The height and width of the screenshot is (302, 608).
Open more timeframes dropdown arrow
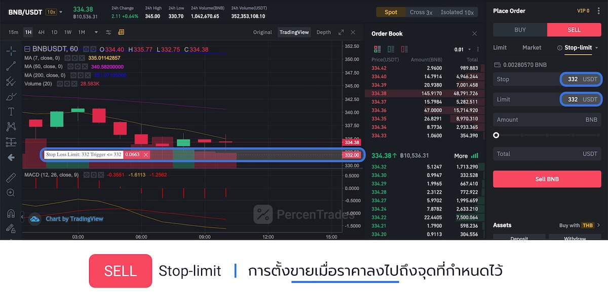coord(96,32)
